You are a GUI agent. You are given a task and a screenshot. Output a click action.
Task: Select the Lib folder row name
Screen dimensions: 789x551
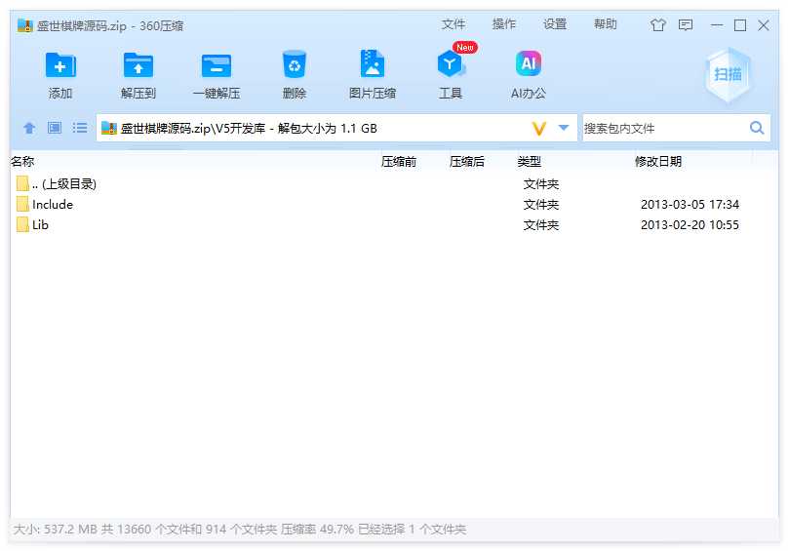pos(40,225)
